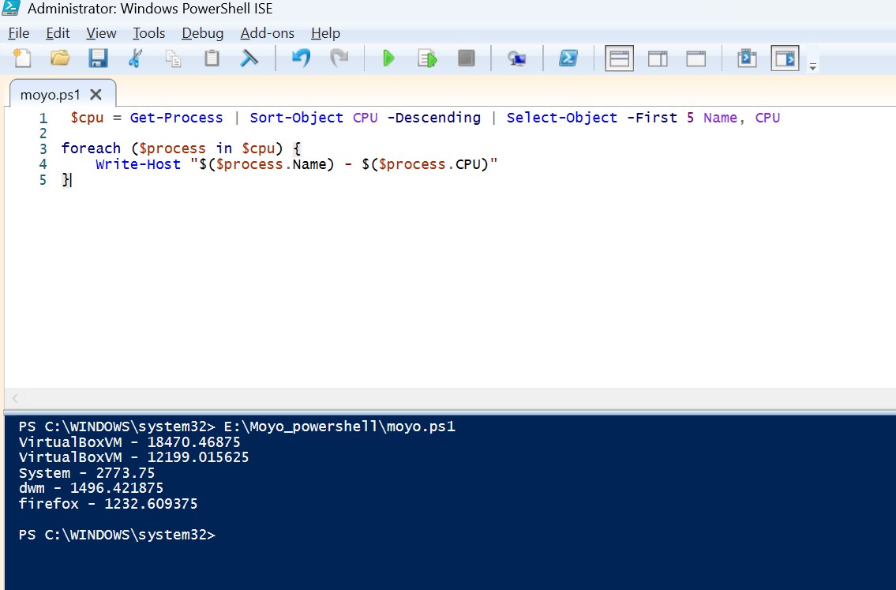Copy selection using the Copy icon

coord(173,58)
